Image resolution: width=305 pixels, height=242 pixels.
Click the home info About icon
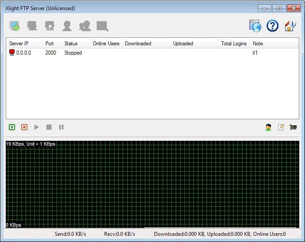click(x=290, y=26)
